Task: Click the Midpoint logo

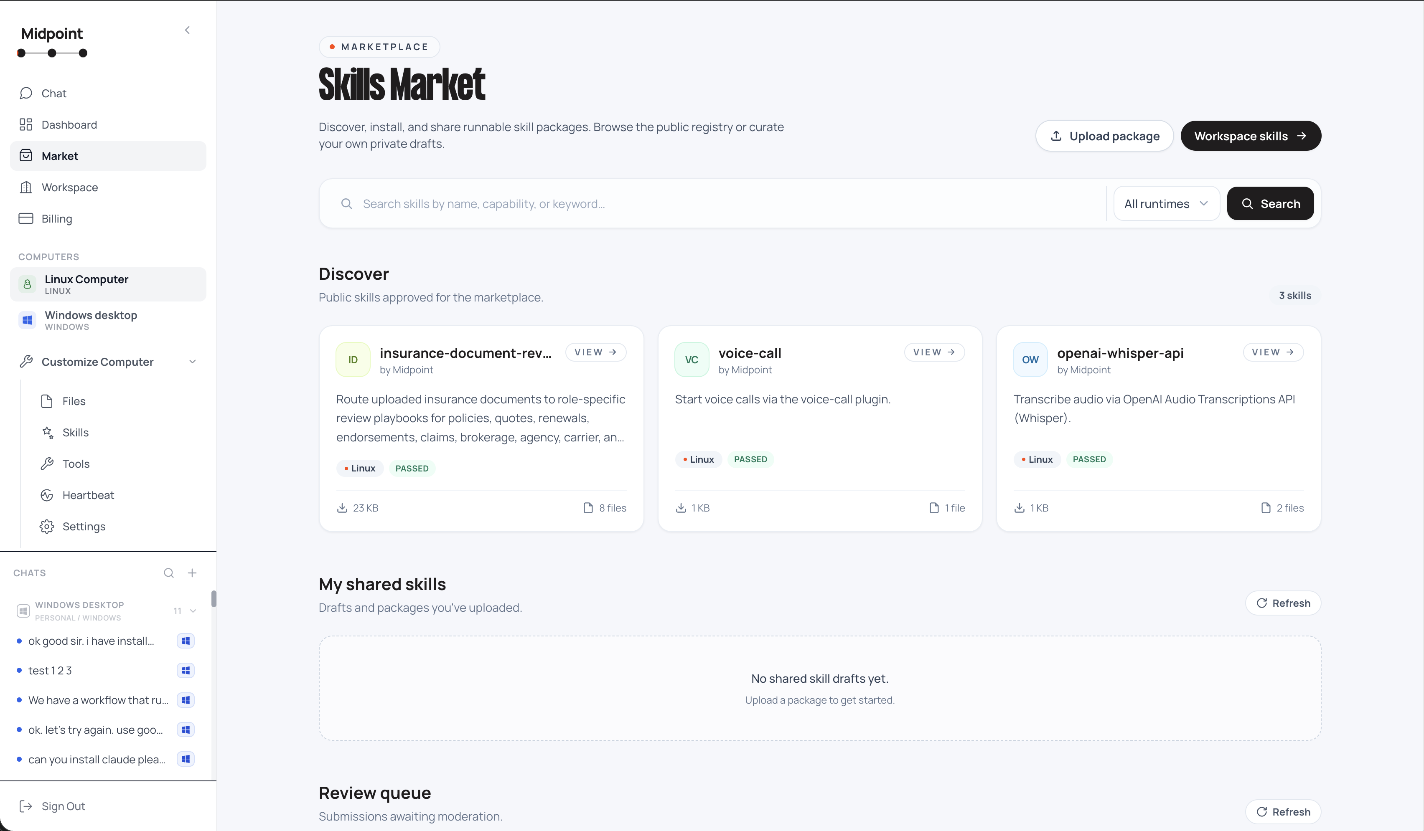Action: [52, 41]
